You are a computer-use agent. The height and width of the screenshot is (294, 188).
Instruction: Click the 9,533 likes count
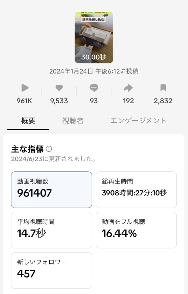59,101
